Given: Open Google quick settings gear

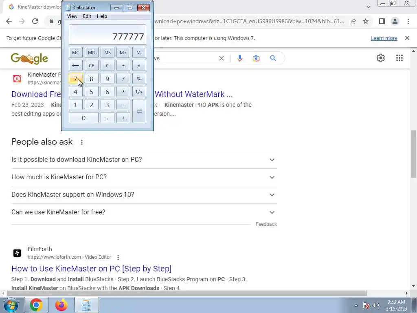Looking at the screenshot, I should [381, 58].
